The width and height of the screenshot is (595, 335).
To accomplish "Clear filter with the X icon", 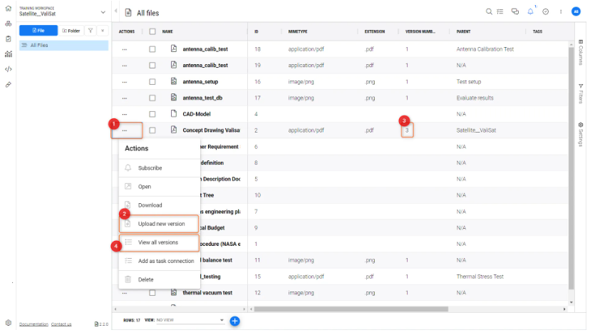I will tap(103, 31).
